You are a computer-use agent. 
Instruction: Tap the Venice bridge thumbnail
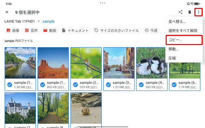pyautogui.click(x=119, y=63)
